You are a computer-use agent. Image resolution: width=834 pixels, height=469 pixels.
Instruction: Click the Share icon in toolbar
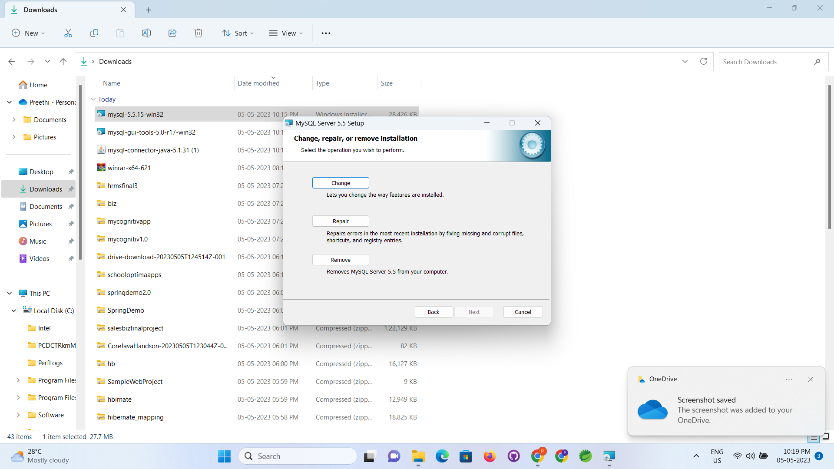coord(172,33)
